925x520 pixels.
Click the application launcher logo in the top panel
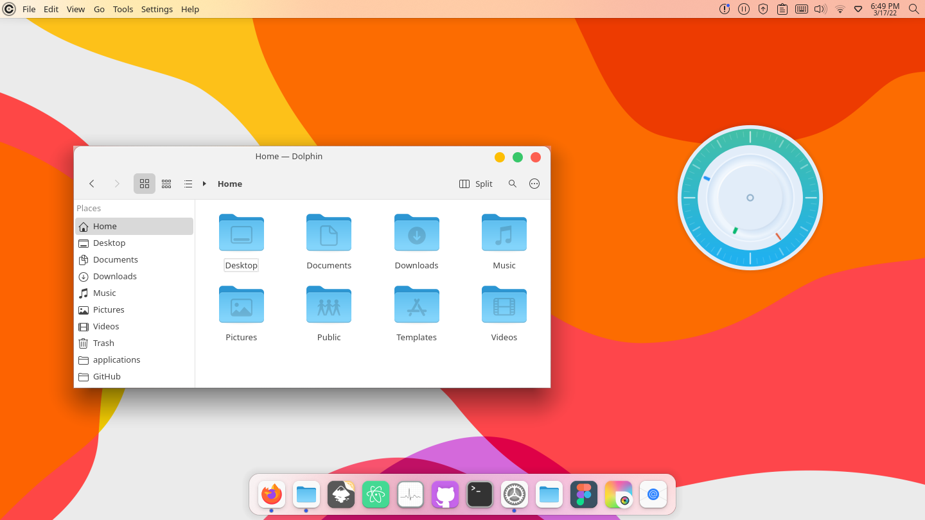(x=9, y=9)
